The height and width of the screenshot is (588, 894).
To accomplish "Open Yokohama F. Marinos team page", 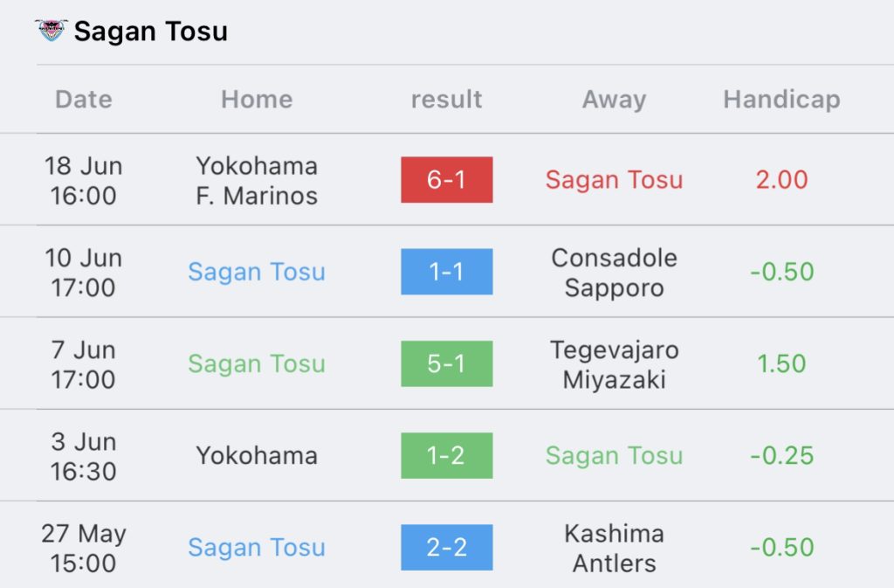I will [x=257, y=181].
